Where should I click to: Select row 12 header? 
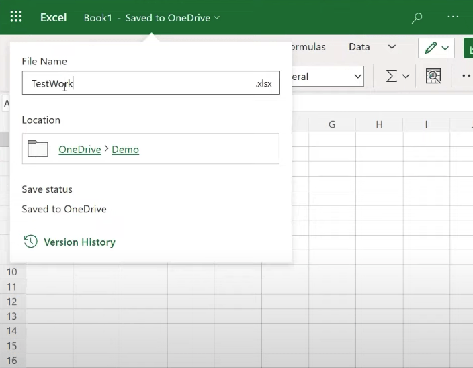(x=12, y=302)
